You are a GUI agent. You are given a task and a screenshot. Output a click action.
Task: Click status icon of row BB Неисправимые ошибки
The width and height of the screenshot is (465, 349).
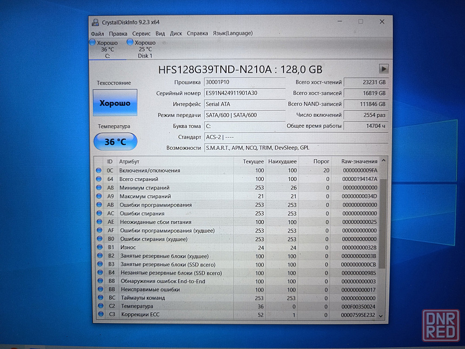[x=100, y=289]
